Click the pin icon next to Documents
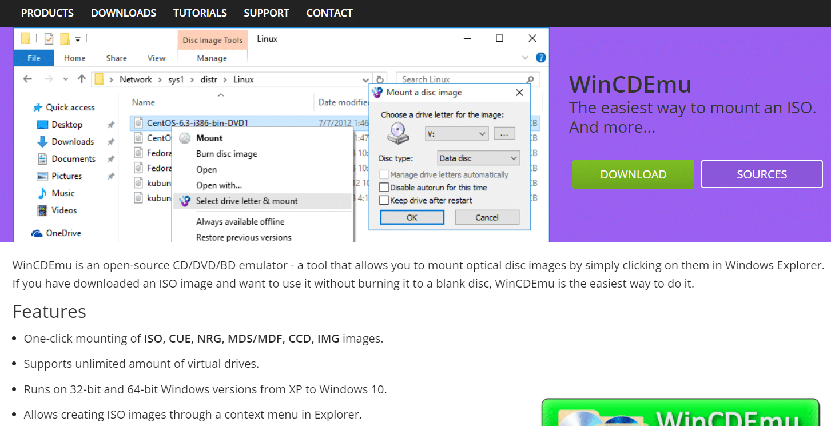 click(x=111, y=159)
